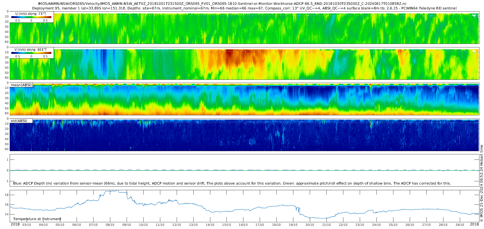Click the 14/10 date tick label
This screenshot has width=484, height=229.
coord(210,225)
